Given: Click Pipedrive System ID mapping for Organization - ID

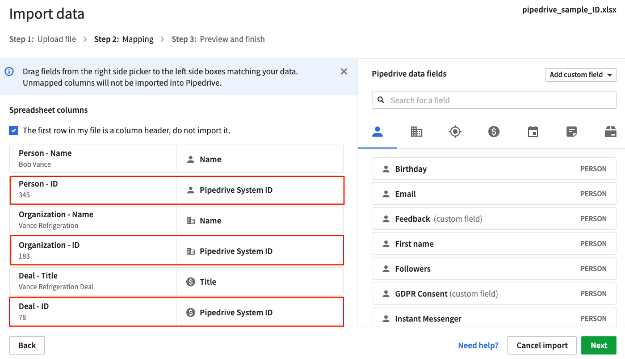Looking at the screenshot, I should (261, 251).
